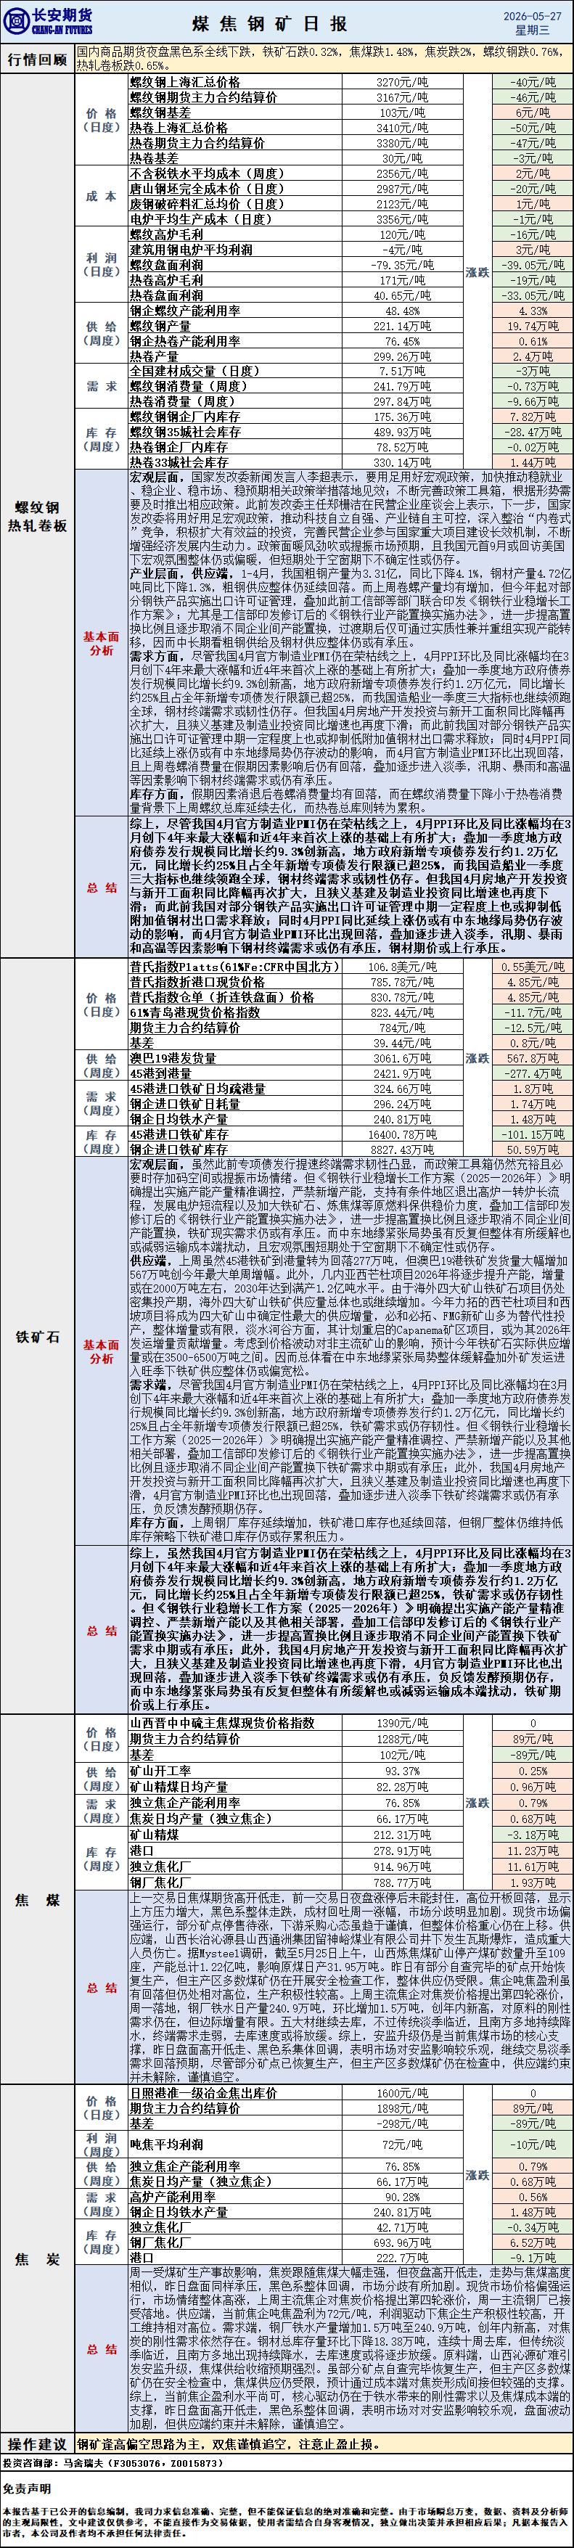
Task: Select the value 914.96万吨
Action: [403, 1867]
